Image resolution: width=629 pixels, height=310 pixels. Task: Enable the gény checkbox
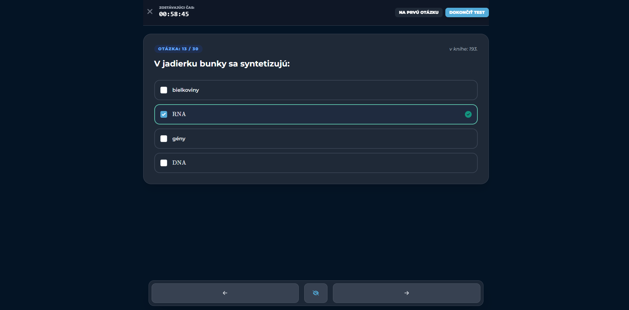point(164,139)
